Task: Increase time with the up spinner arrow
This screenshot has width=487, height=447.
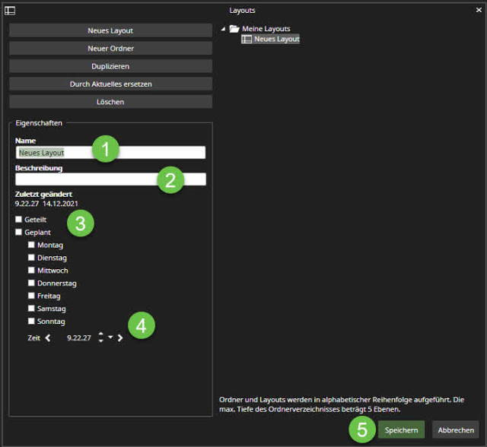Action: pos(100,334)
